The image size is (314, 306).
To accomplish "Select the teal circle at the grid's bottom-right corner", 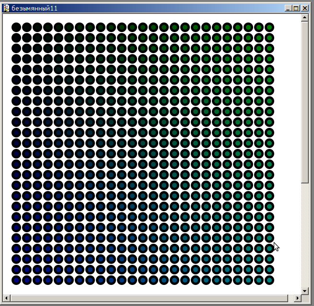I will tap(269, 280).
